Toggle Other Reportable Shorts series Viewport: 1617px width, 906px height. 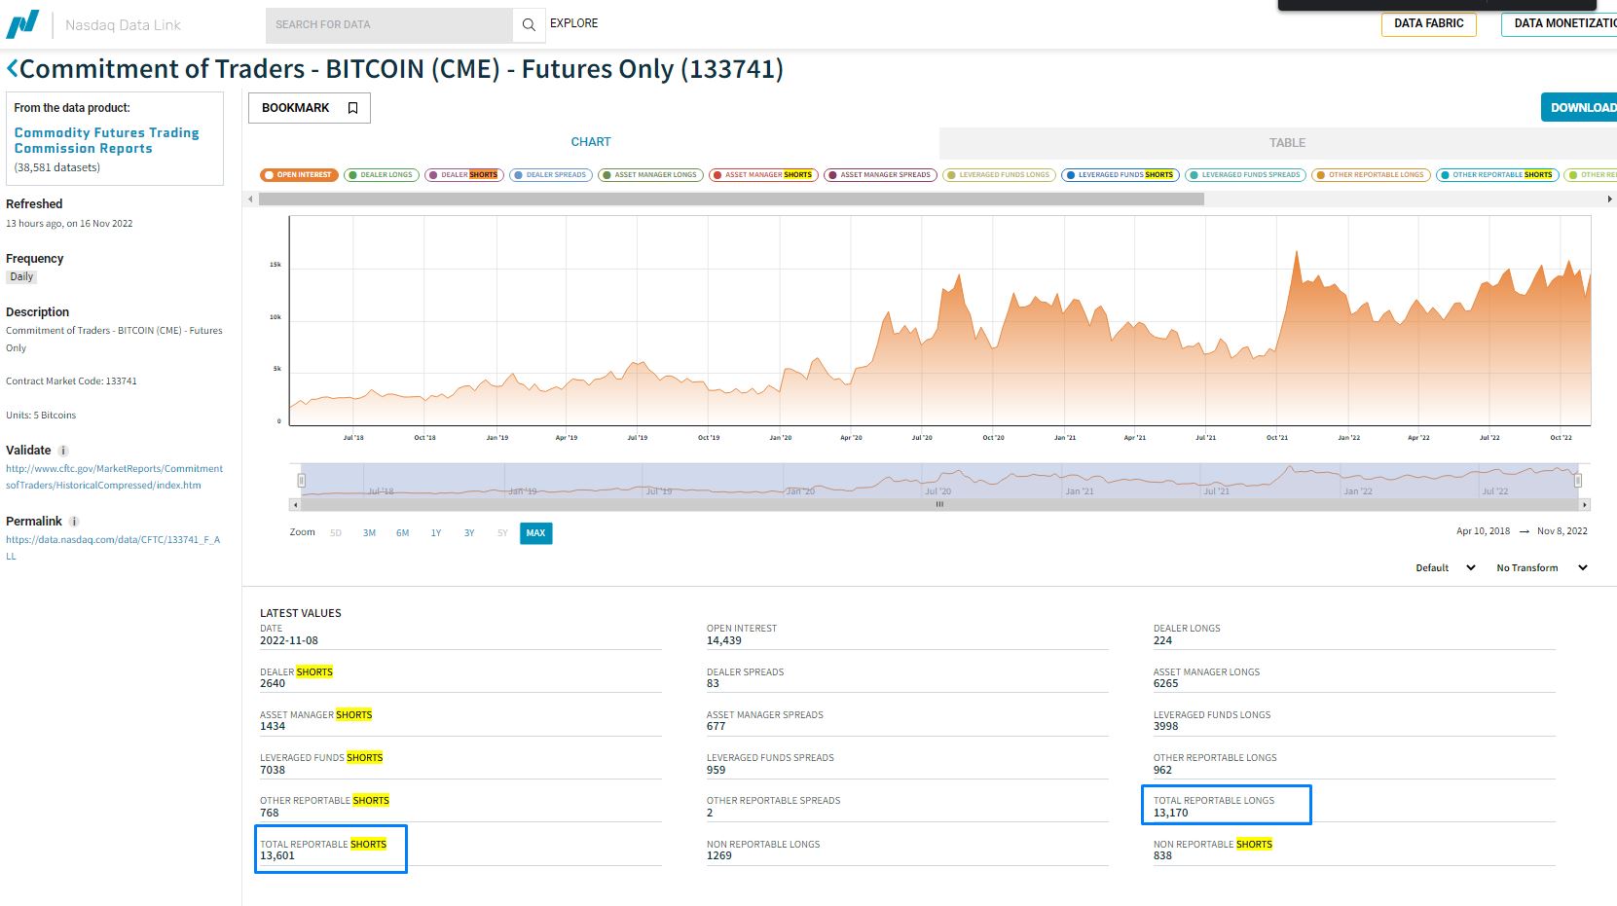tap(1497, 175)
